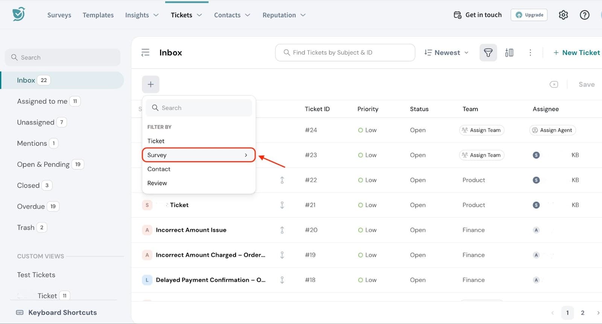Open the Newest sort dropdown
The height and width of the screenshot is (324, 602).
(x=446, y=53)
